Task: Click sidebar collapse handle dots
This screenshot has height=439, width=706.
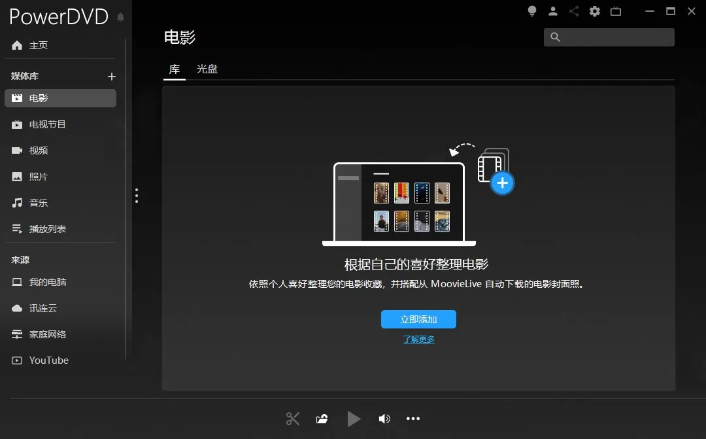Action: pyautogui.click(x=137, y=196)
